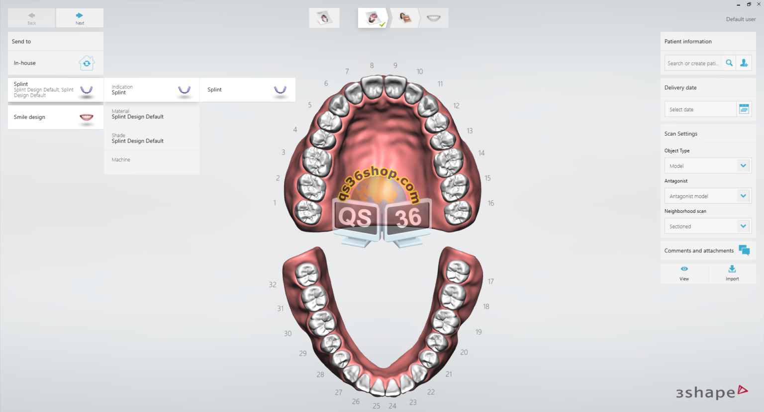Click the order form thumbnail icon at top
Viewport: 764px width, 412px height.
point(324,17)
